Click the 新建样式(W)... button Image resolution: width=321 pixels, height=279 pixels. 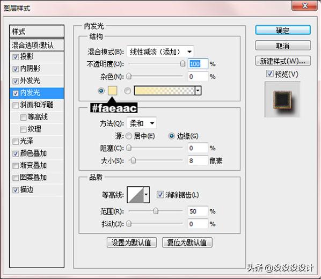(x=283, y=61)
